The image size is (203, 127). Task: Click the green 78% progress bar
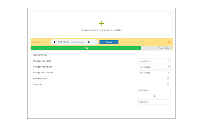click(x=86, y=48)
